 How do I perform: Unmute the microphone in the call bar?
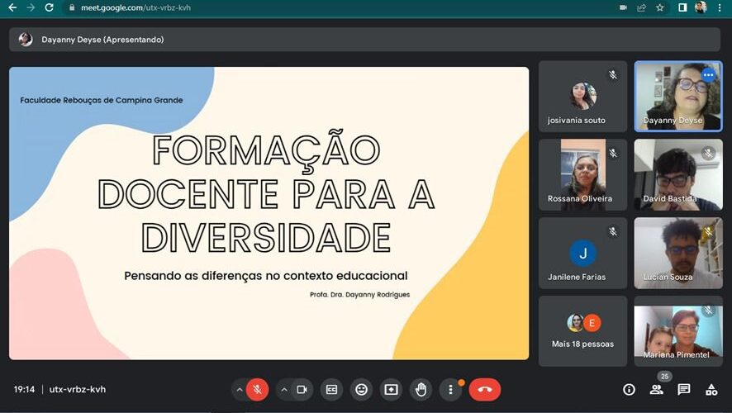point(258,389)
